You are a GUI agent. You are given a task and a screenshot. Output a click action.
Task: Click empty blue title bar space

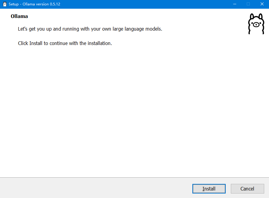tap(150, 4)
